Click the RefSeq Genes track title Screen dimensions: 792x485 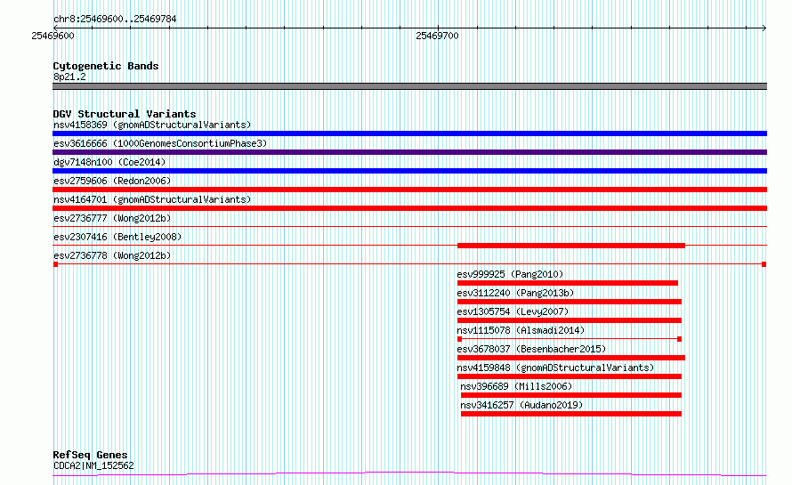tap(90, 455)
